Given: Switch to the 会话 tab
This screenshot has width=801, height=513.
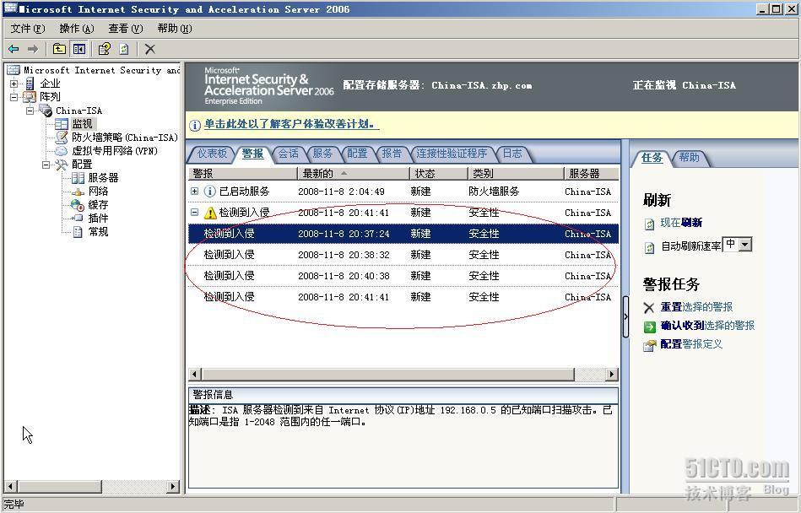Looking at the screenshot, I should point(288,154).
